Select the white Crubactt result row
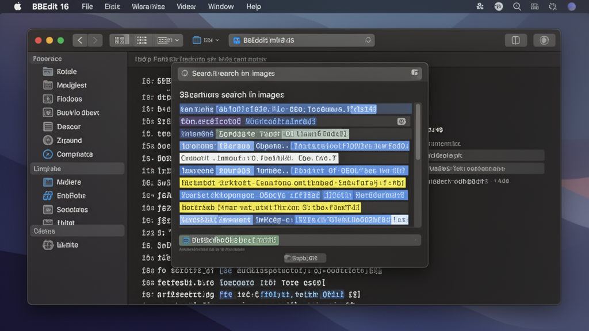Screen dimensions: 589x331 (x=259, y=158)
